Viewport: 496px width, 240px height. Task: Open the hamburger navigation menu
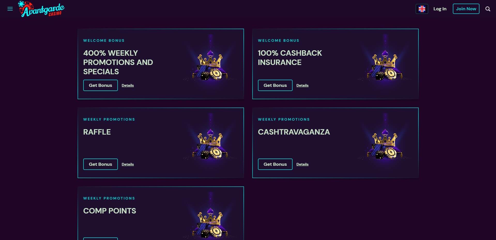tap(10, 9)
